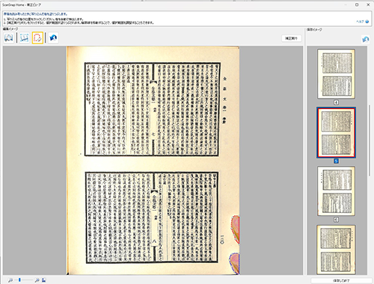Click the upper pink finger mark on the page edge
Screen dimensions: 374x284
pyautogui.click(x=235, y=229)
